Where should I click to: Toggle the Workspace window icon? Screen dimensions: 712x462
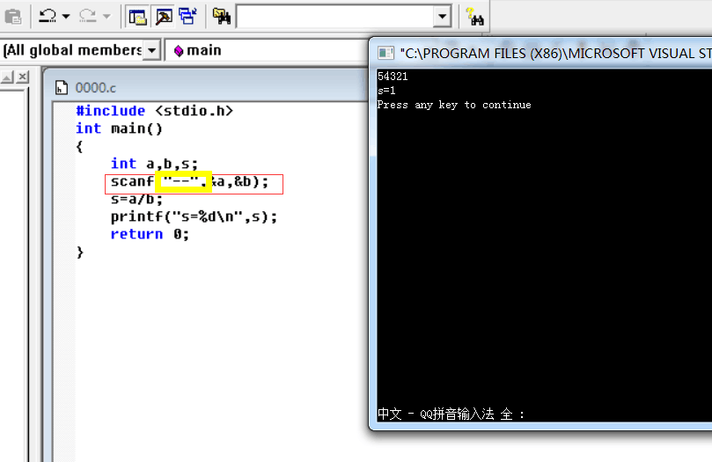click(x=137, y=17)
